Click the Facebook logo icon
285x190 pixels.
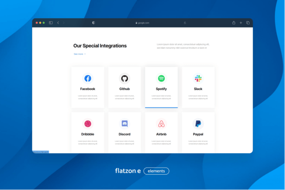(88, 78)
